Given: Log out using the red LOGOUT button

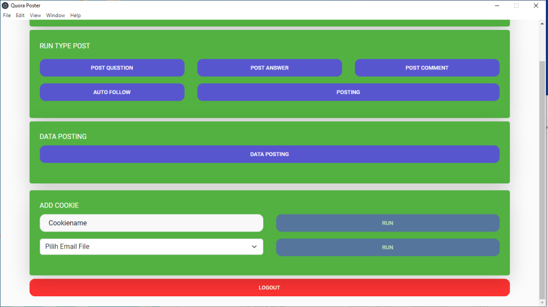Looking at the screenshot, I should click(270, 287).
